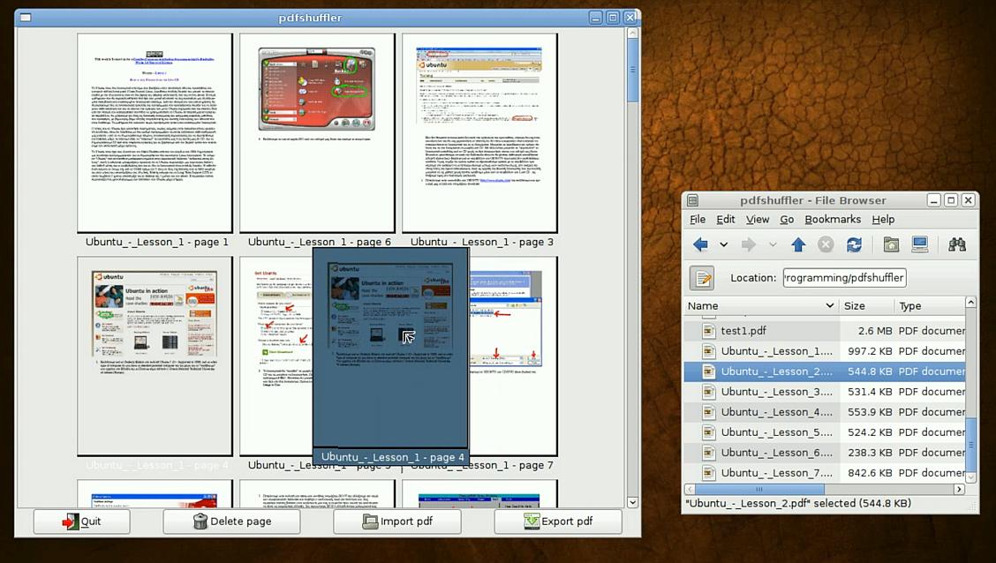This screenshot has height=563, width=996.
Task: Select test1.pdf in the file list
Action: 825,331
